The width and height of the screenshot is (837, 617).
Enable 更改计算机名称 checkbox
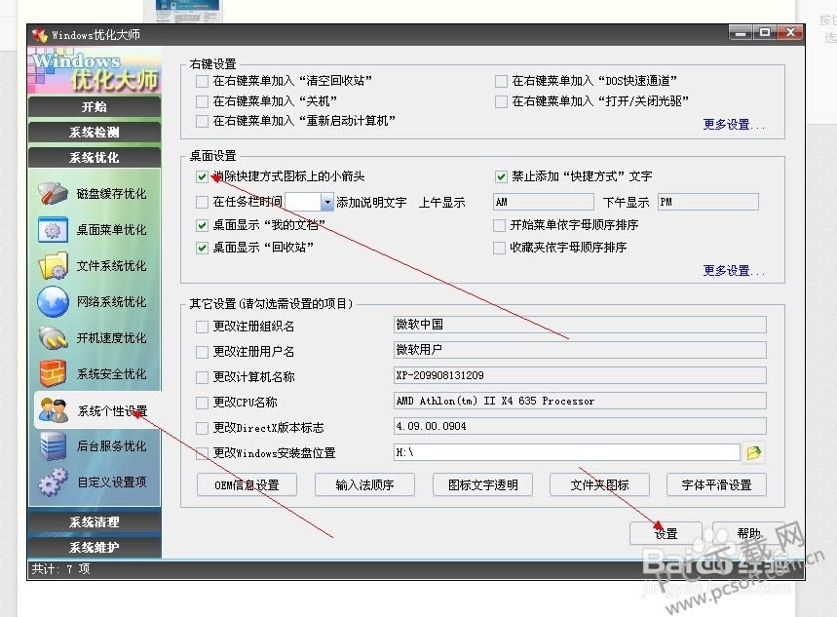[x=202, y=377]
